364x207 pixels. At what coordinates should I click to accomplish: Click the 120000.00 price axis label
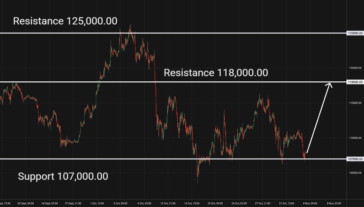(354, 68)
